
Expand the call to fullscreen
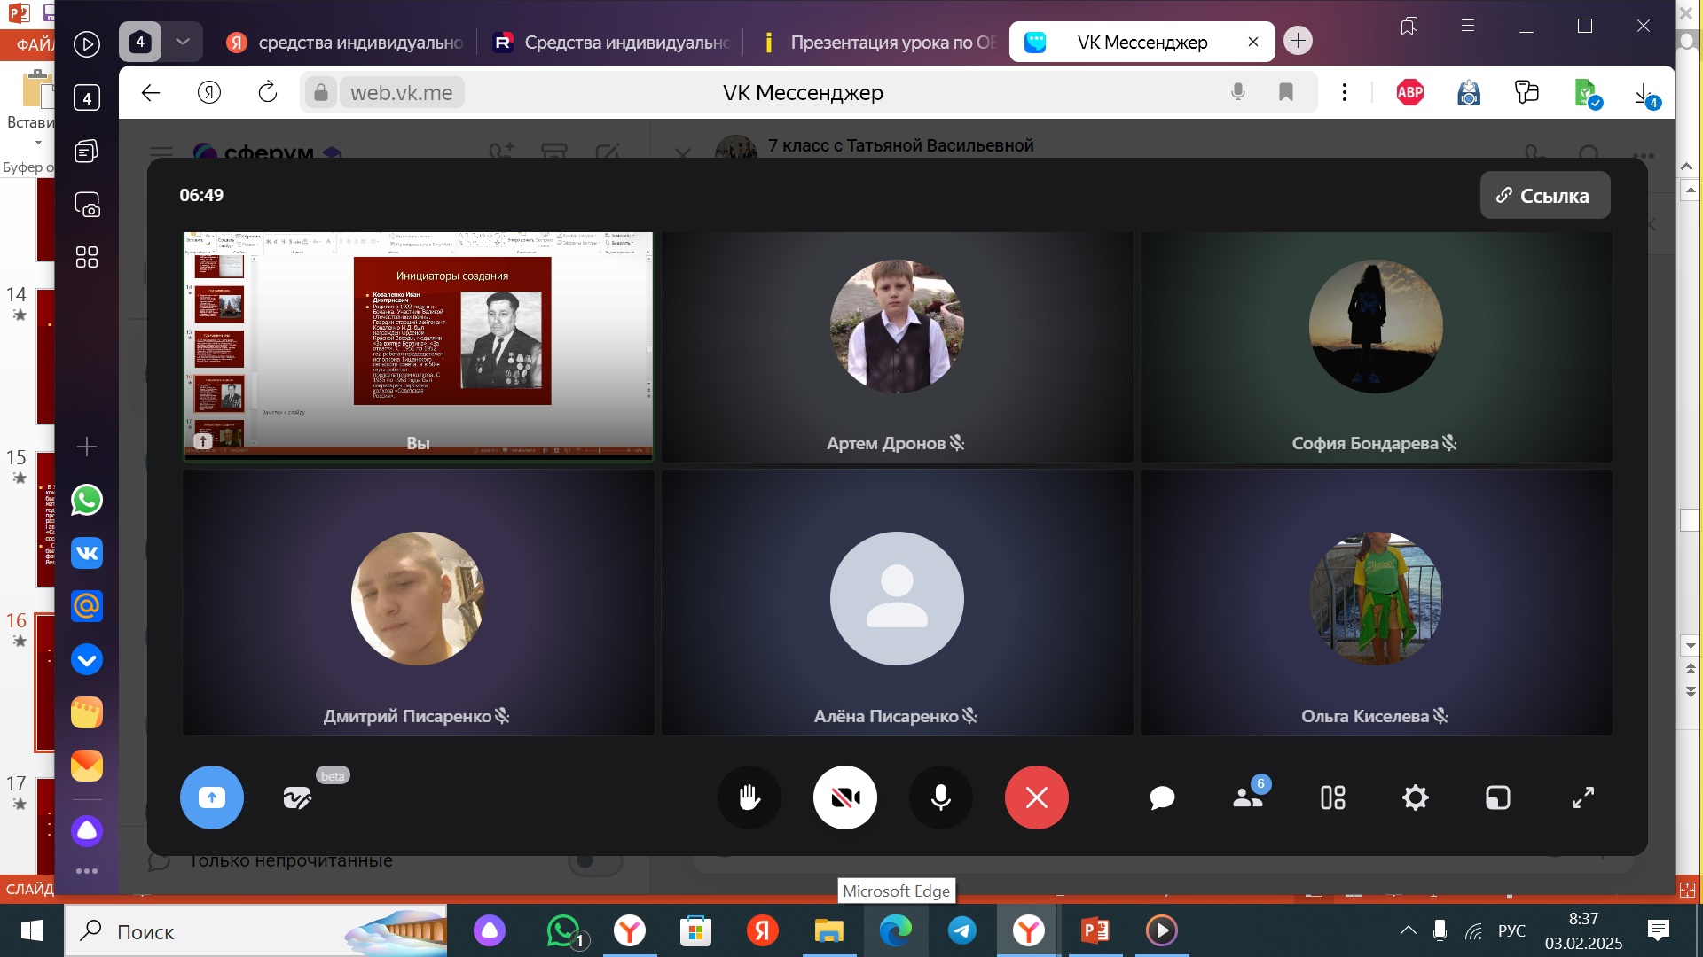pyautogui.click(x=1583, y=798)
